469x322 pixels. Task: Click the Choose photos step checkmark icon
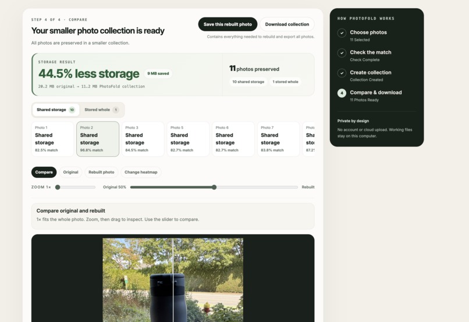click(x=342, y=33)
